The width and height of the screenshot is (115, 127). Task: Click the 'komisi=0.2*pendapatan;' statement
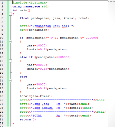(x=47, y=88)
